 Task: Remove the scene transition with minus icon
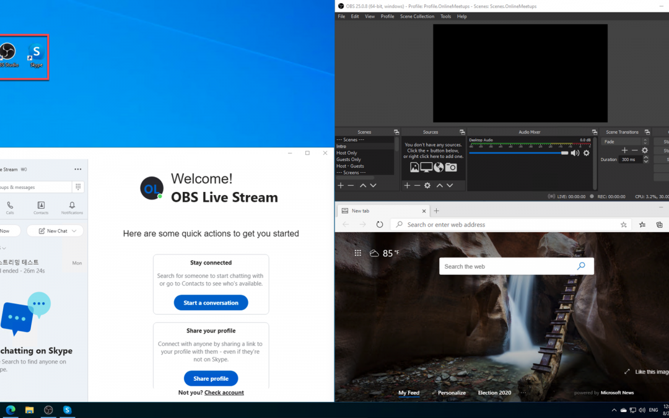click(x=634, y=150)
